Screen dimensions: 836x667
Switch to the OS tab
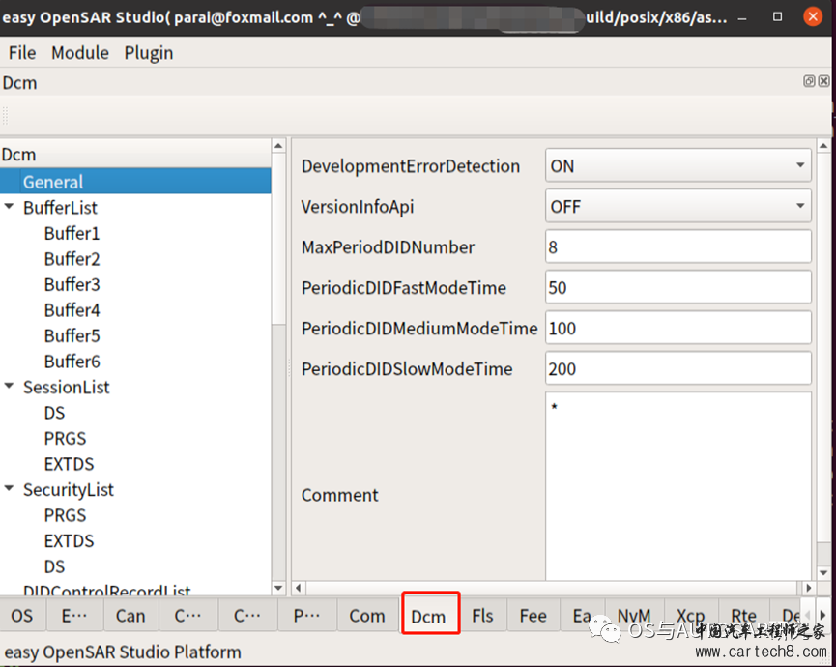pyautogui.click(x=22, y=616)
